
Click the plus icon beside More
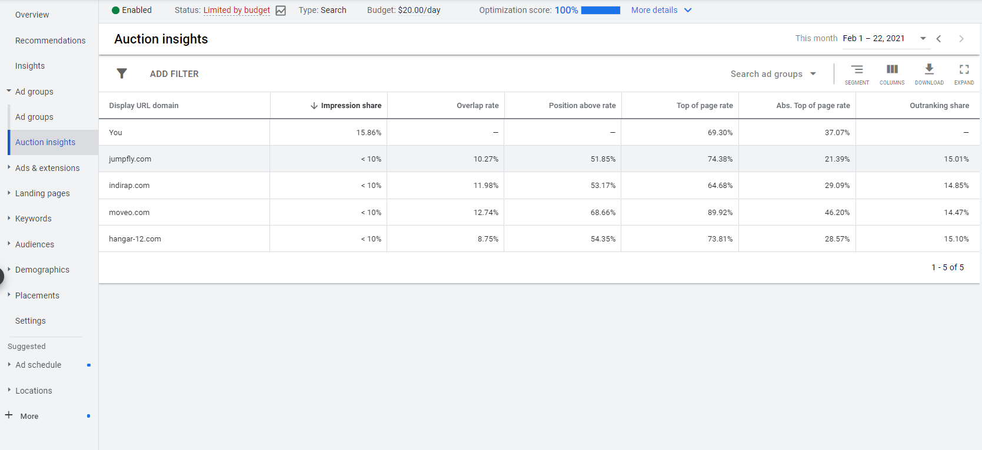pos(9,415)
